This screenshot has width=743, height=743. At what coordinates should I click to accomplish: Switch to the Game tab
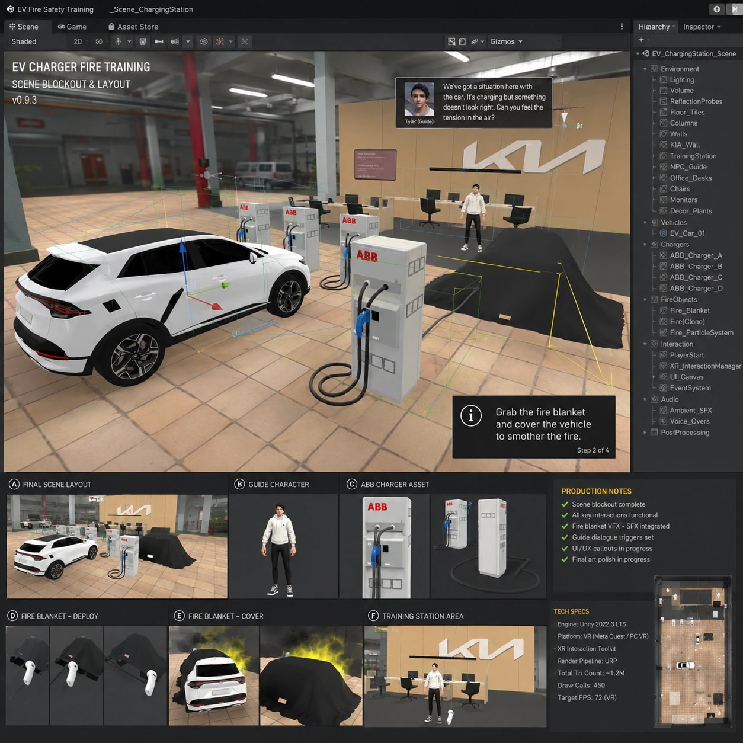(x=72, y=27)
